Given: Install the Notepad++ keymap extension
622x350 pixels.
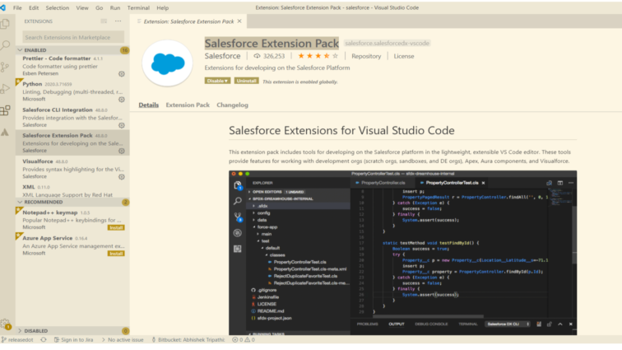Looking at the screenshot, I should coord(116,227).
